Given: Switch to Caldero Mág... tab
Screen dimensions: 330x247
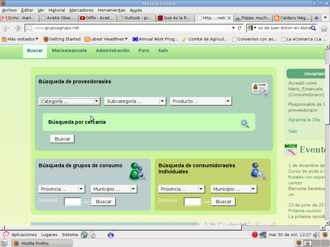Looking at the screenshot, I should [292, 18].
